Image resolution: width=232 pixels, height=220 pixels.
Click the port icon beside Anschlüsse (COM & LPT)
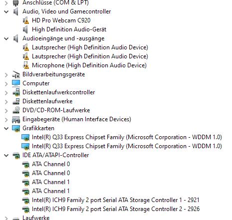pos(16,2)
